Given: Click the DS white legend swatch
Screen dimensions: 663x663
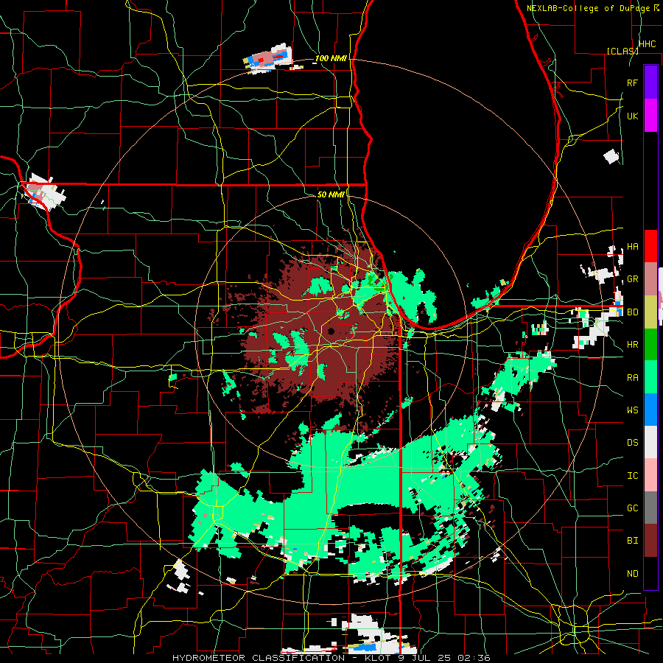Looking at the screenshot, I should click(650, 442).
